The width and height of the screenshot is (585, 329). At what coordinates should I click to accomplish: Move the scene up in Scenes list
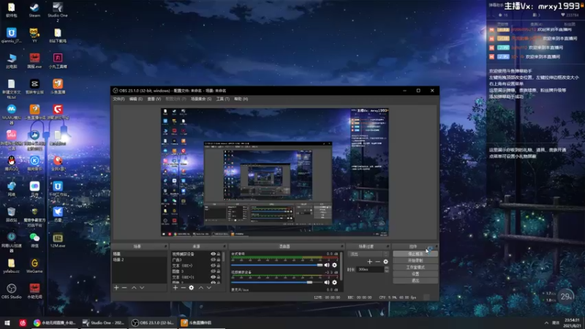point(134,287)
